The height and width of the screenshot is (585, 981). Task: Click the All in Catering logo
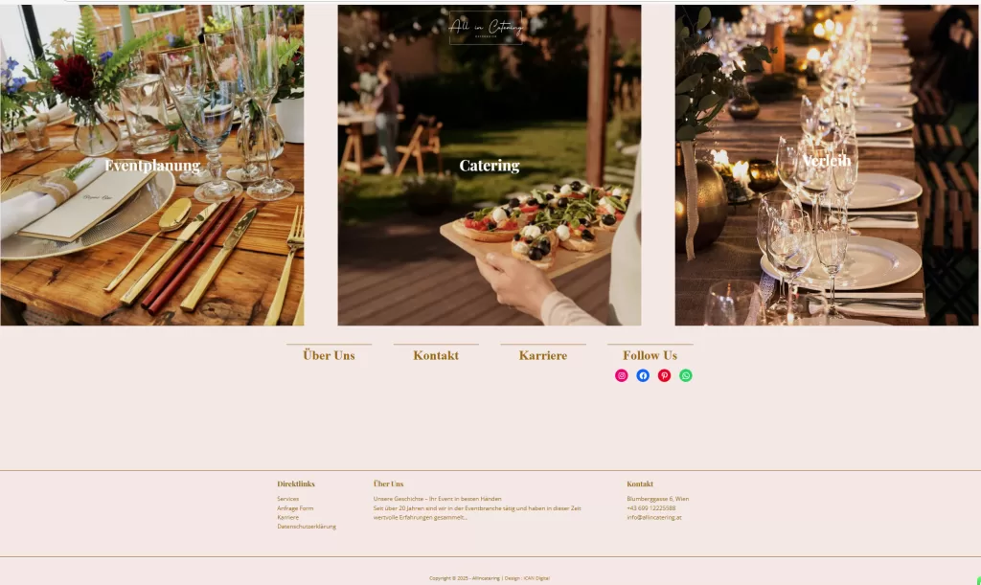486,28
